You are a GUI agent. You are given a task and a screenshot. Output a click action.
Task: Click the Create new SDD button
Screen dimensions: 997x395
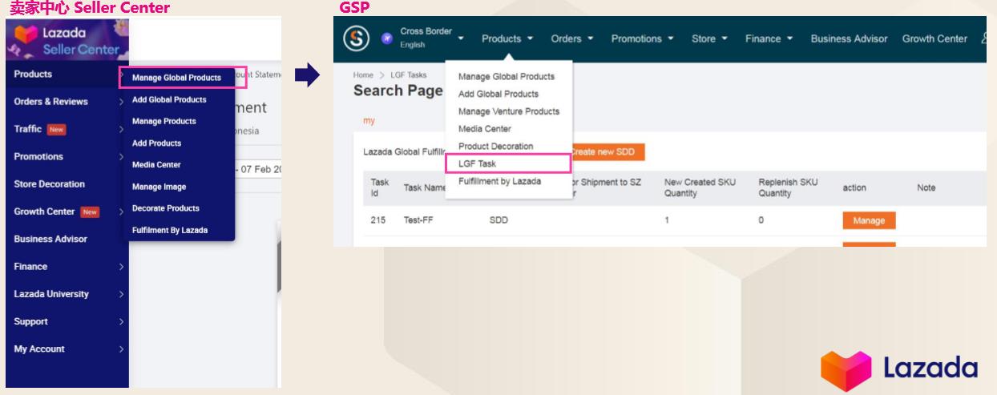point(607,151)
